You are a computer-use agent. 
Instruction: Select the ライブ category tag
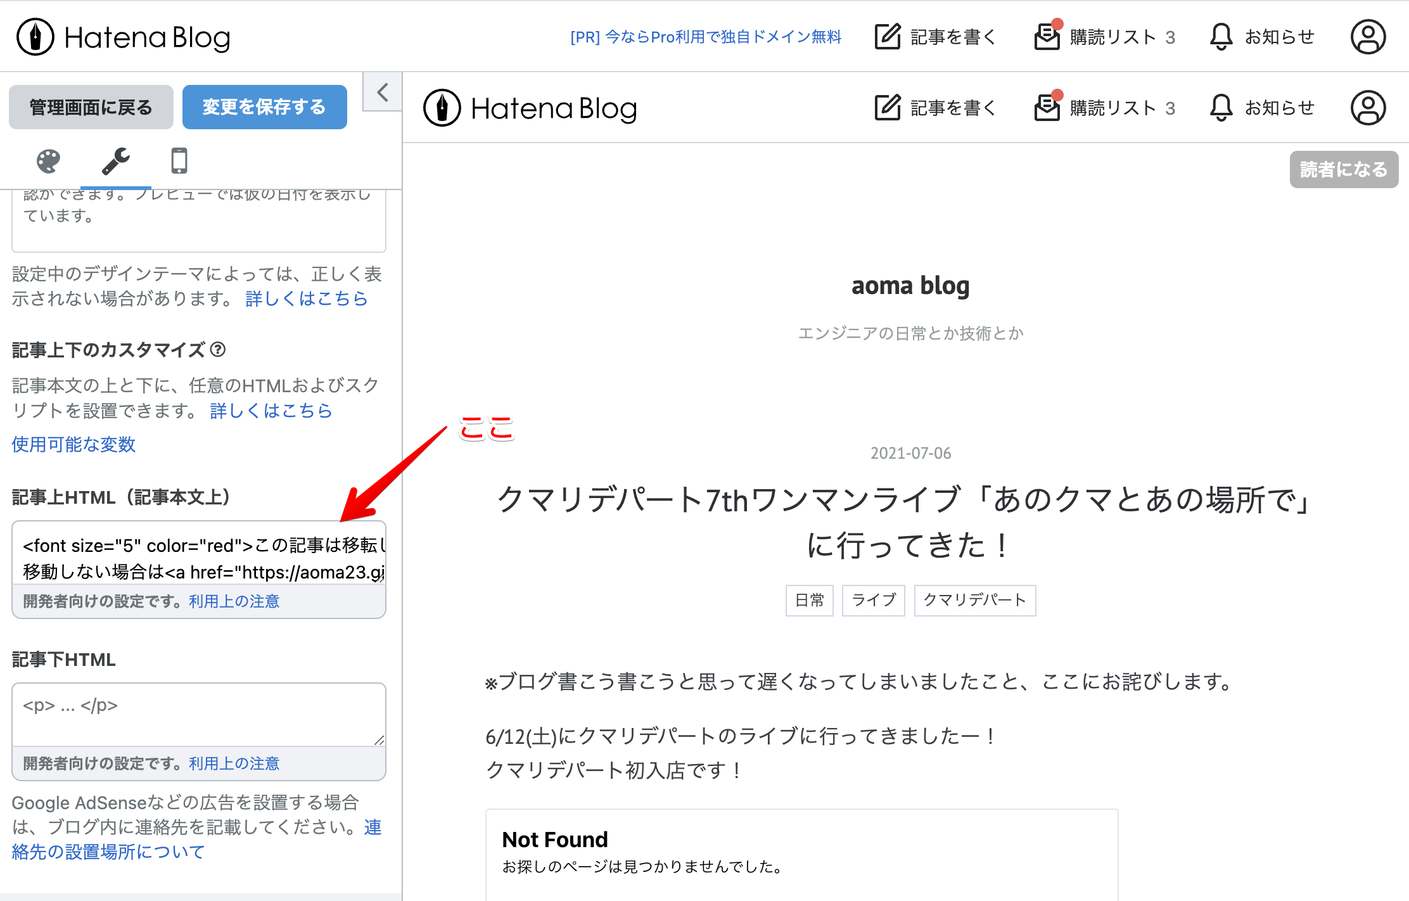pyautogui.click(x=874, y=600)
